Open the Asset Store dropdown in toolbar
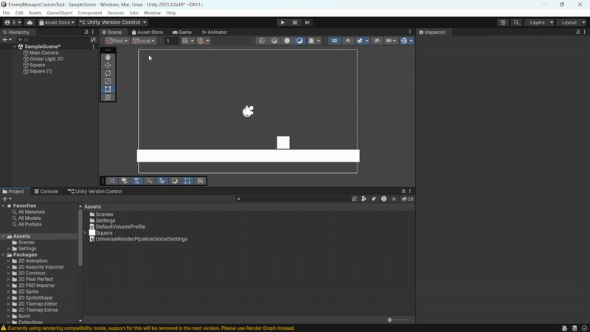This screenshot has width=590, height=332. point(57,23)
